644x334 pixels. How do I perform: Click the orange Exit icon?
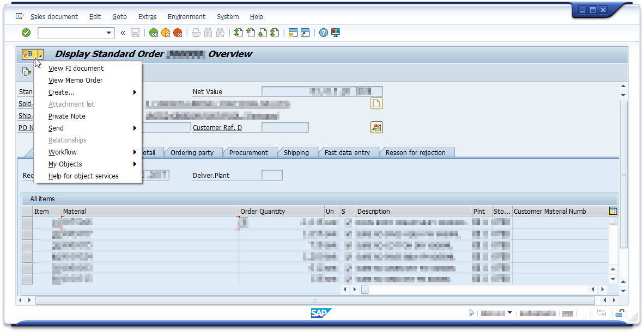pyautogui.click(x=166, y=33)
